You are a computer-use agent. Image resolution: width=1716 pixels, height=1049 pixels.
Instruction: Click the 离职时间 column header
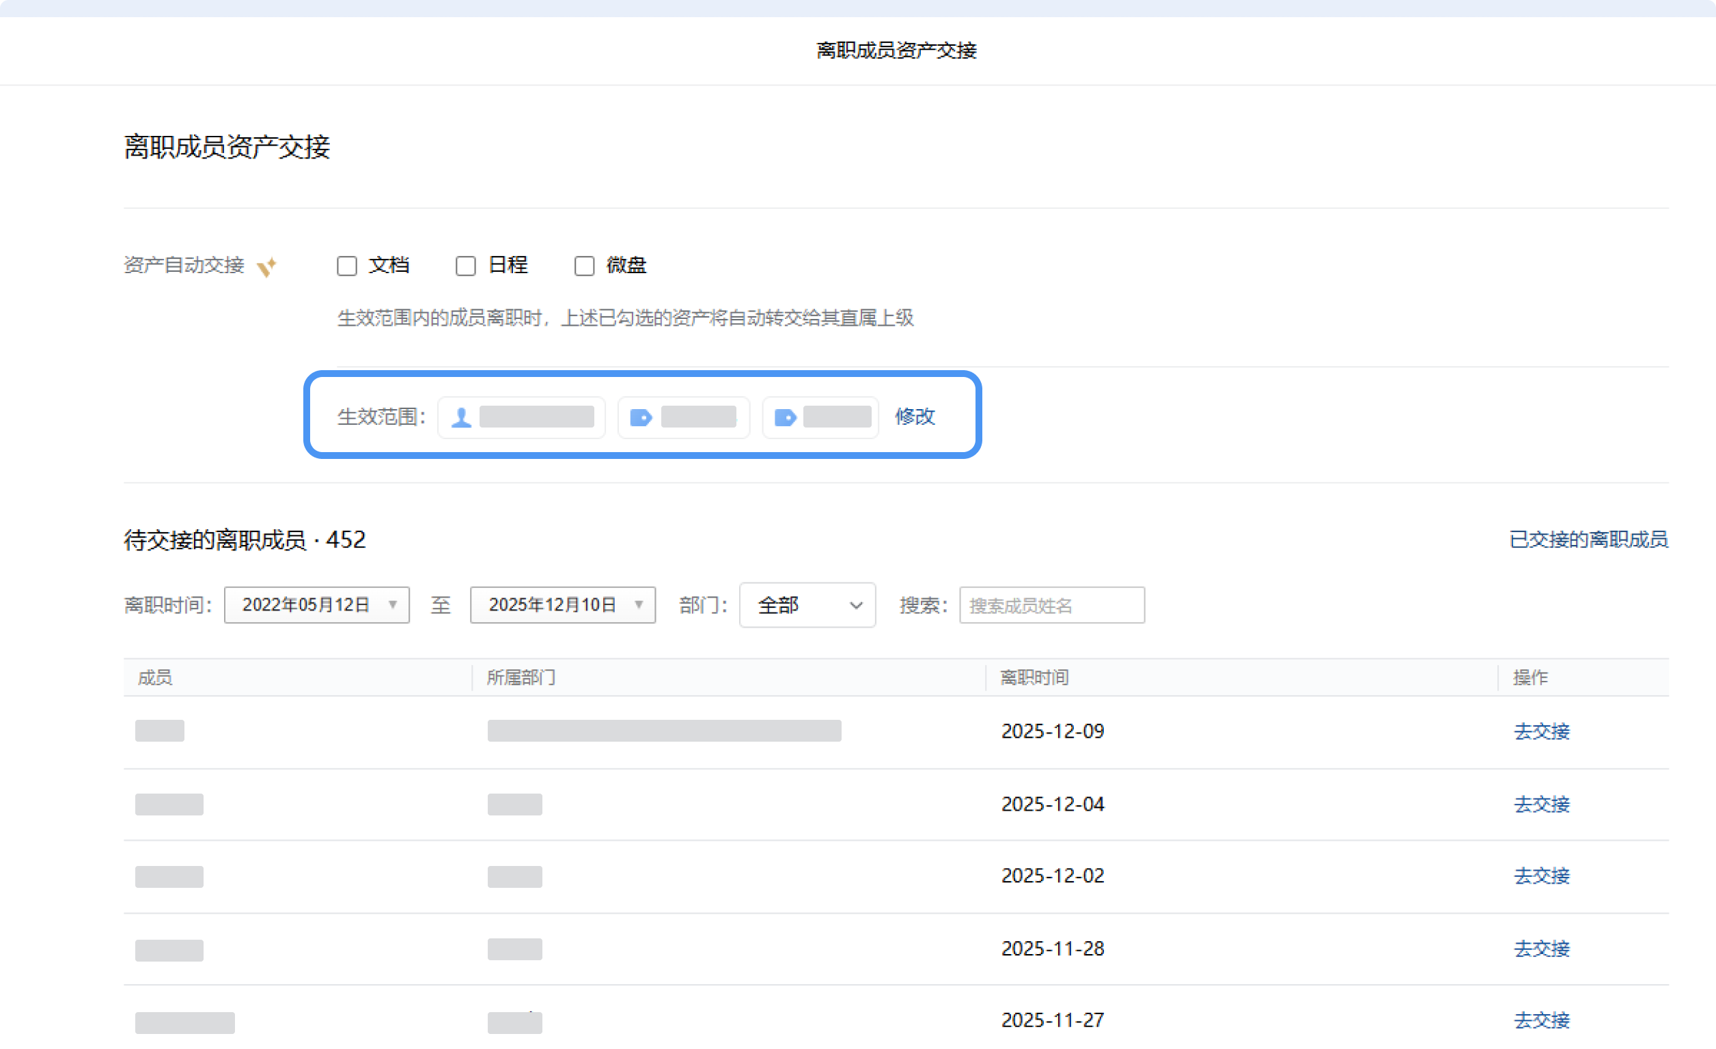click(1034, 677)
